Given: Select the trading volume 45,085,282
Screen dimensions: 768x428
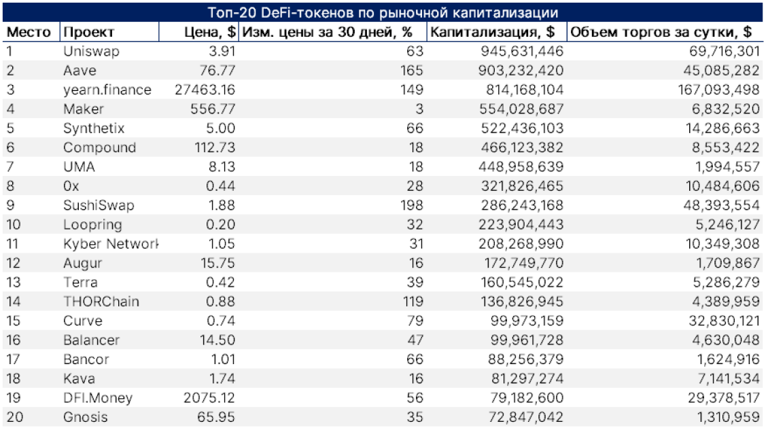Looking at the screenshot, I should tap(722, 71).
